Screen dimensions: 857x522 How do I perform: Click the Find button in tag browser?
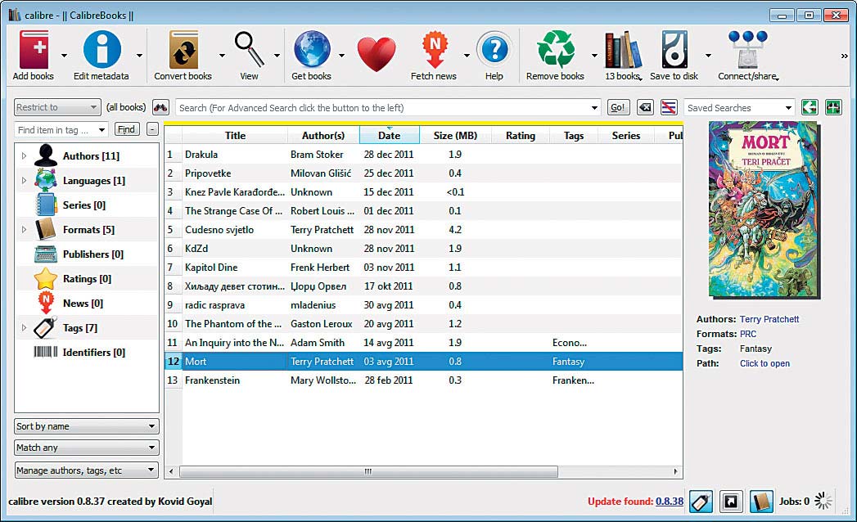coord(126,129)
